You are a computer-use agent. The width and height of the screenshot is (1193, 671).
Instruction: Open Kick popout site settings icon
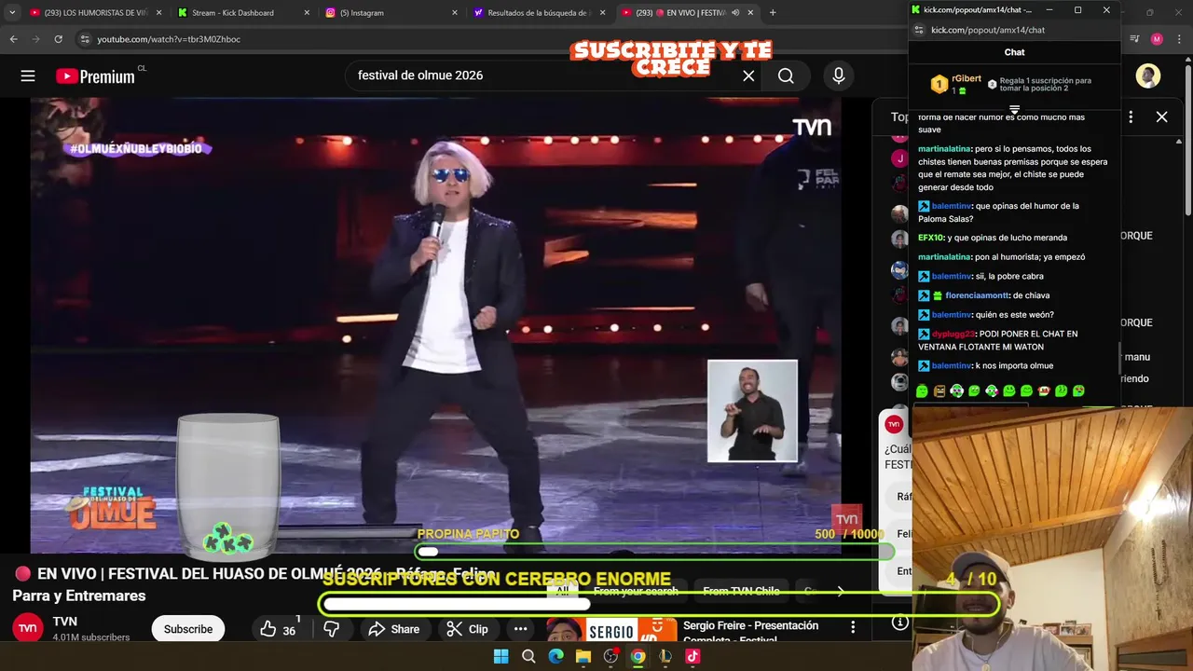coord(918,30)
